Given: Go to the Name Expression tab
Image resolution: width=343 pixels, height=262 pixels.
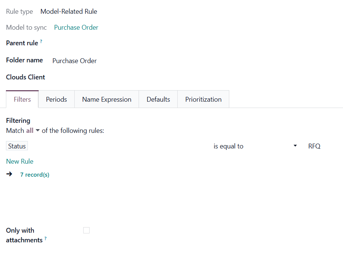Looking at the screenshot, I should coord(107,99).
